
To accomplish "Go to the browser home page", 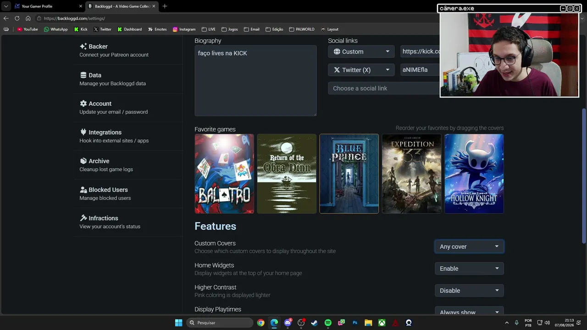I will 28,18.
